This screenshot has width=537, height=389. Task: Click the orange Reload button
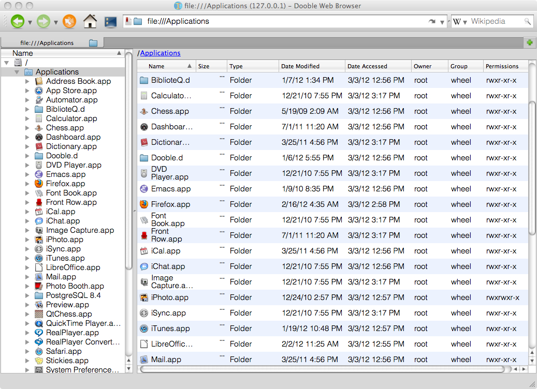(69, 22)
